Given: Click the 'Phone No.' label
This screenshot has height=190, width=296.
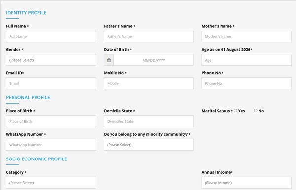Looking at the screenshot, I should (212, 73).
